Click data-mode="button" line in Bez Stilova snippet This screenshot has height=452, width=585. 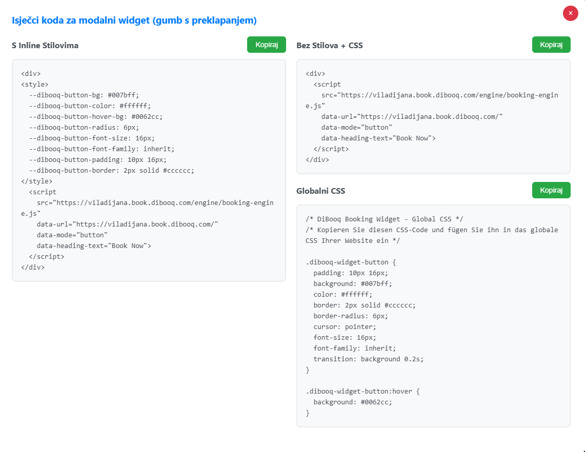(x=357, y=127)
